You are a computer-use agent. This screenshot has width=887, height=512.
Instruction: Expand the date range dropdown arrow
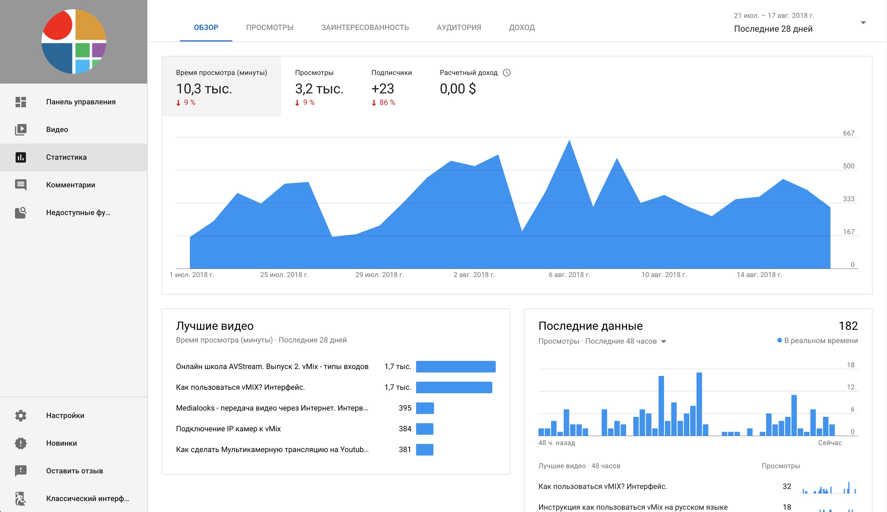coord(863,23)
